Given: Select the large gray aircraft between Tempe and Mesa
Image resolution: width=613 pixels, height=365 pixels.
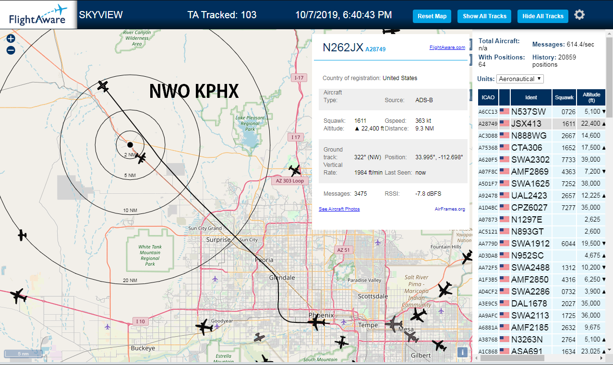Looking at the screenshot, I should click(x=395, y=324).
